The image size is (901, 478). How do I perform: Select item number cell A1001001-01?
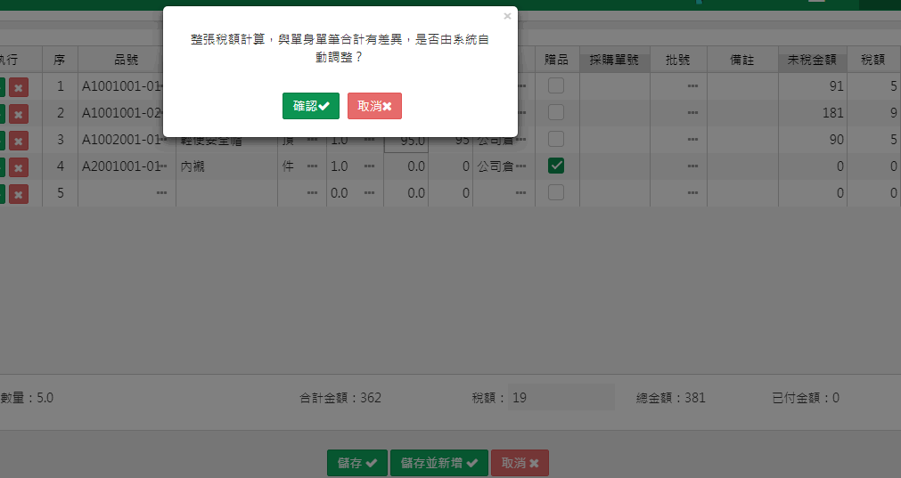click(x=121, y=86)
